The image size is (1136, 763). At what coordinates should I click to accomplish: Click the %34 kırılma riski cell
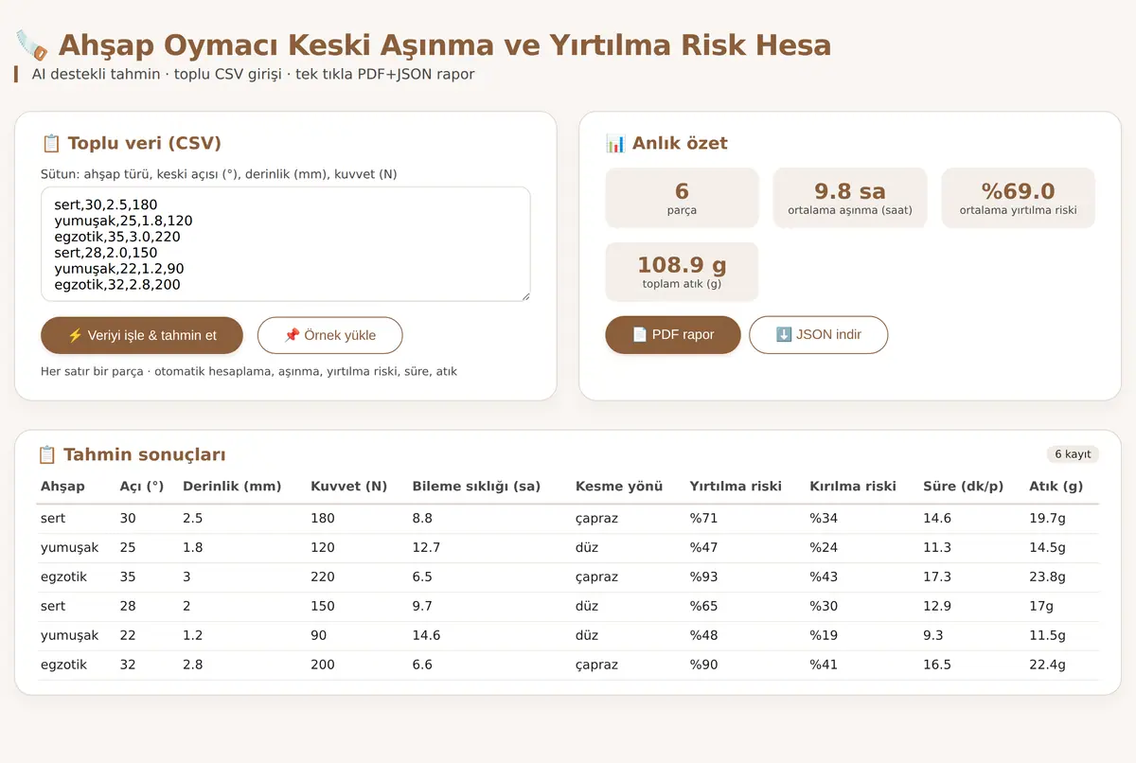[824, 518]
